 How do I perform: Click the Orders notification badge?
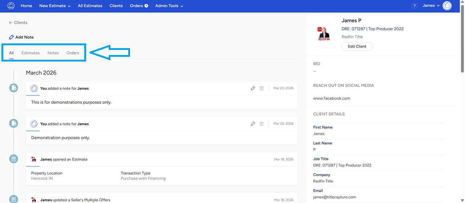point(146,6)
